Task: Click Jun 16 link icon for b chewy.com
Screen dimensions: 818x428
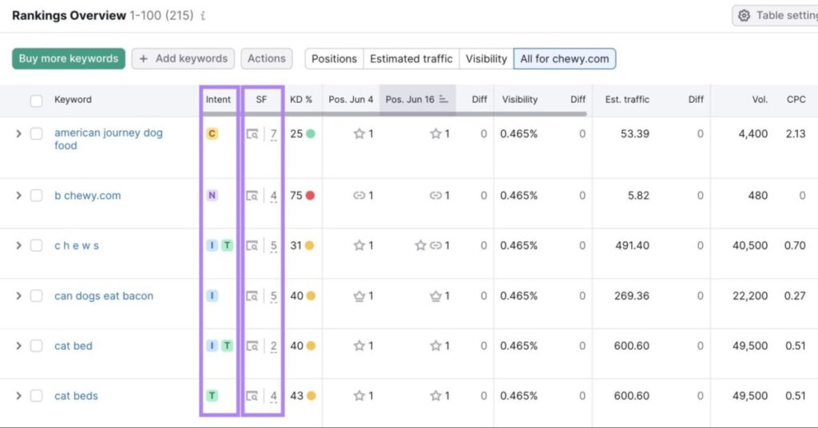Action: (x=435, y=196)
